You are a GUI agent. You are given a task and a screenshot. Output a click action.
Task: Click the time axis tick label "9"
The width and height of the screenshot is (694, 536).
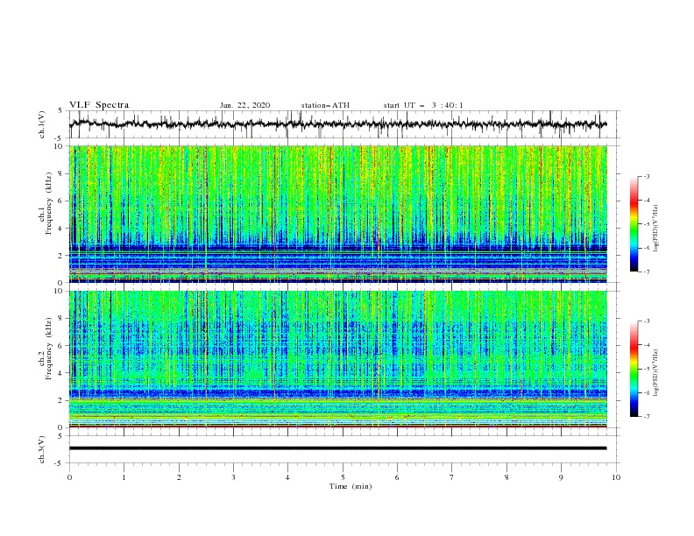coord(561,477)
